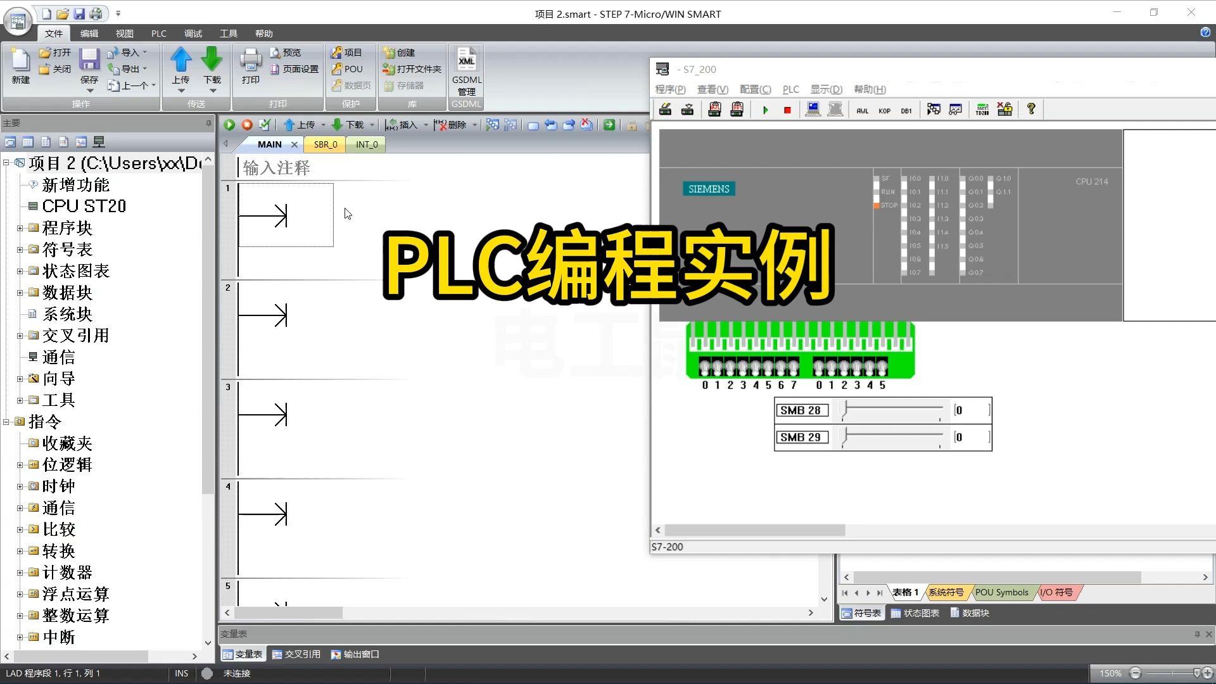Toggle input switch 7 of first switch group
1216x684 pixels.
click(794, 367)
